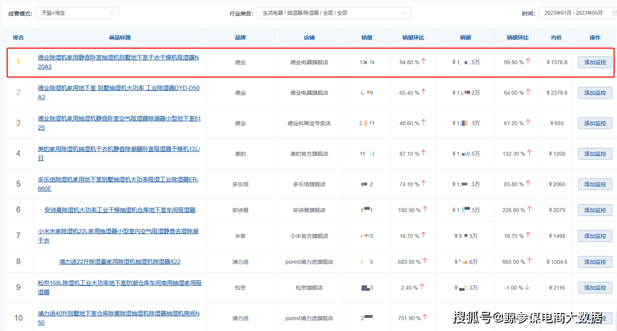Select the average price ￥693
This screenshot has height=331, width=617.
(x=557, y=124)
